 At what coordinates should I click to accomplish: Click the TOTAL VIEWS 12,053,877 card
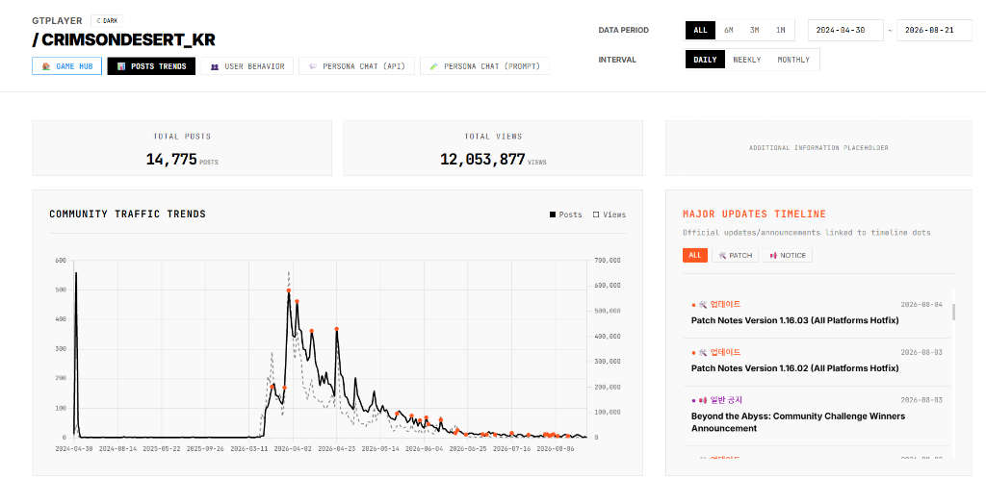[x=493, y=148]
